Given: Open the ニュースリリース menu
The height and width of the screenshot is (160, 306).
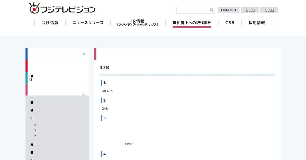Looking at the screenshot, I should coord(88,23).
